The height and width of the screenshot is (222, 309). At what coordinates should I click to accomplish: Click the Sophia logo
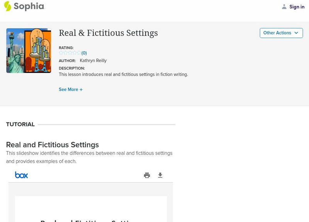coord(24,6)
